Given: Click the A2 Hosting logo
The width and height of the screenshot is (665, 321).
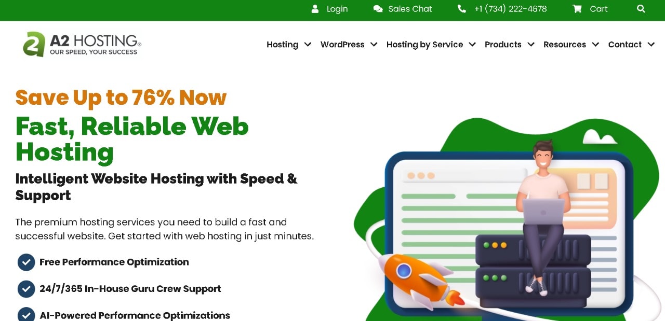Looking at the screenshot, I should (82, 44).
